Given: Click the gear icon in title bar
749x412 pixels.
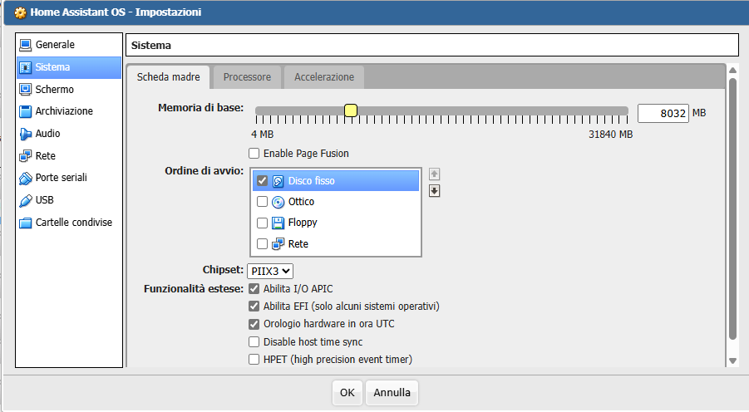Looking at the screenshot, I should point(21,12).
